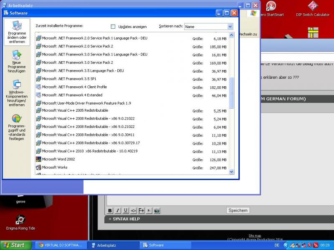This screenshot has width=334, height=250.
Task: Open the Sortieren nach dropdown
Action: point(230,27)
